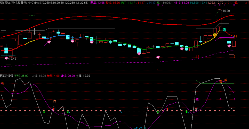Click the orange 84 label near last candle

[235, 37]
